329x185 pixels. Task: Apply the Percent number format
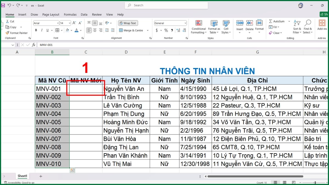[166, 30]
